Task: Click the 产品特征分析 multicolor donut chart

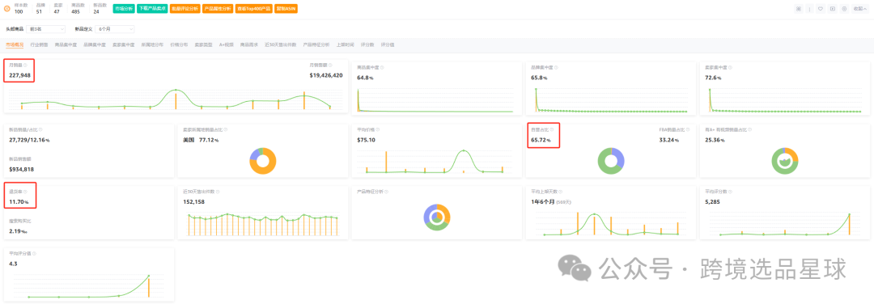Action: click(436, 217)
